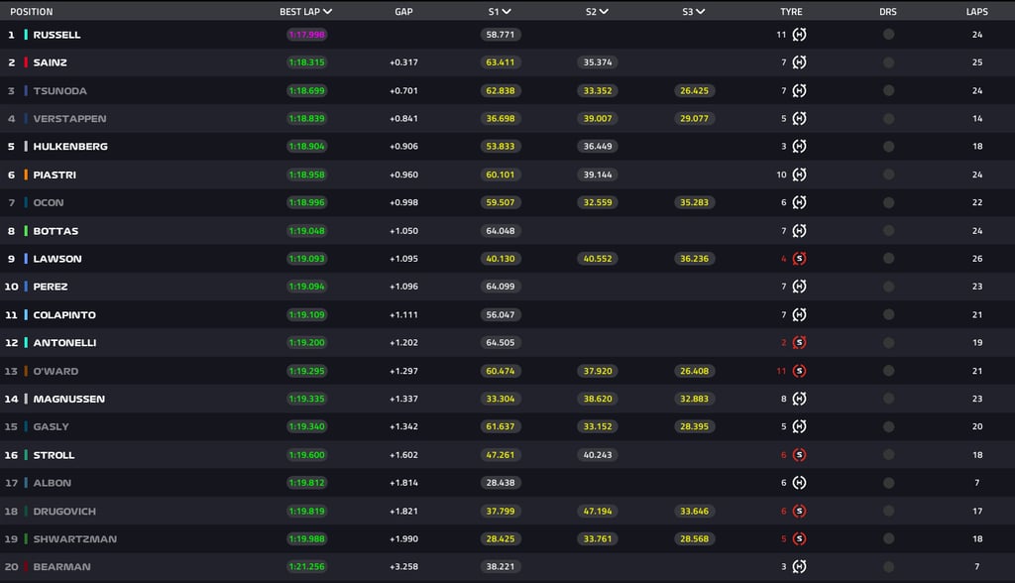
Task: Click Bearman's green 1:21.256 best lap
Action: click(307, 567)
